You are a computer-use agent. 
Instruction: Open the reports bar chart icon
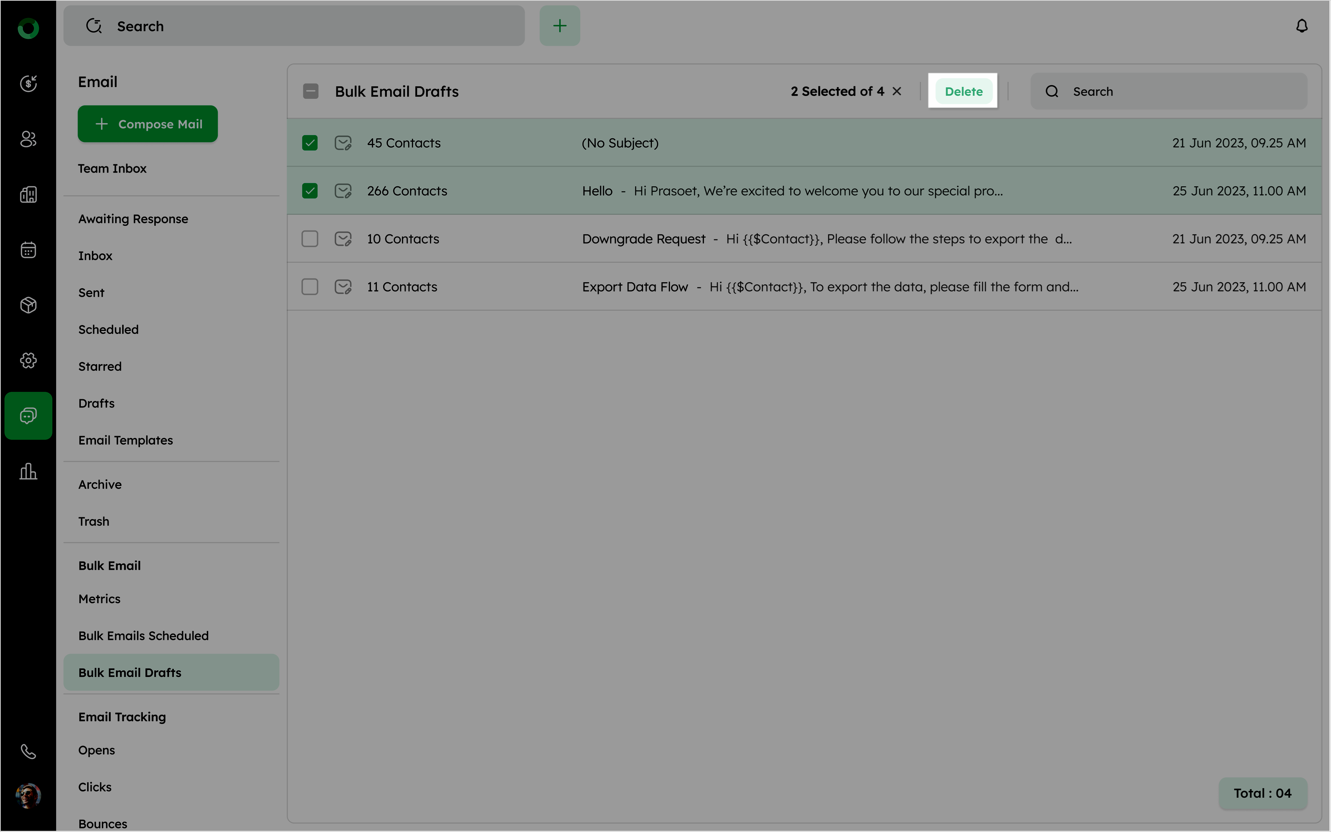point(28,472)
